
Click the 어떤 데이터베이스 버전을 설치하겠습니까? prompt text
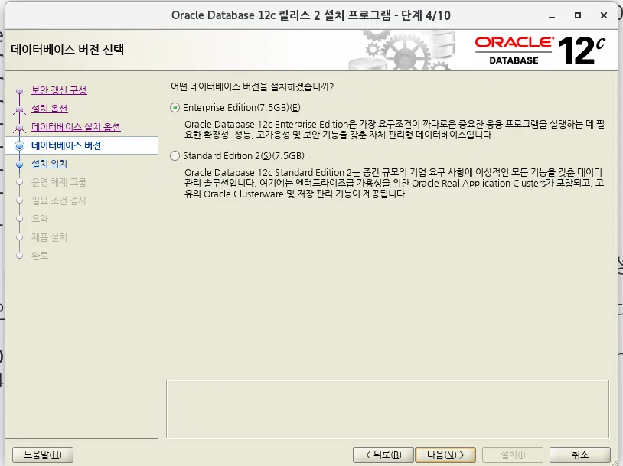252,86
